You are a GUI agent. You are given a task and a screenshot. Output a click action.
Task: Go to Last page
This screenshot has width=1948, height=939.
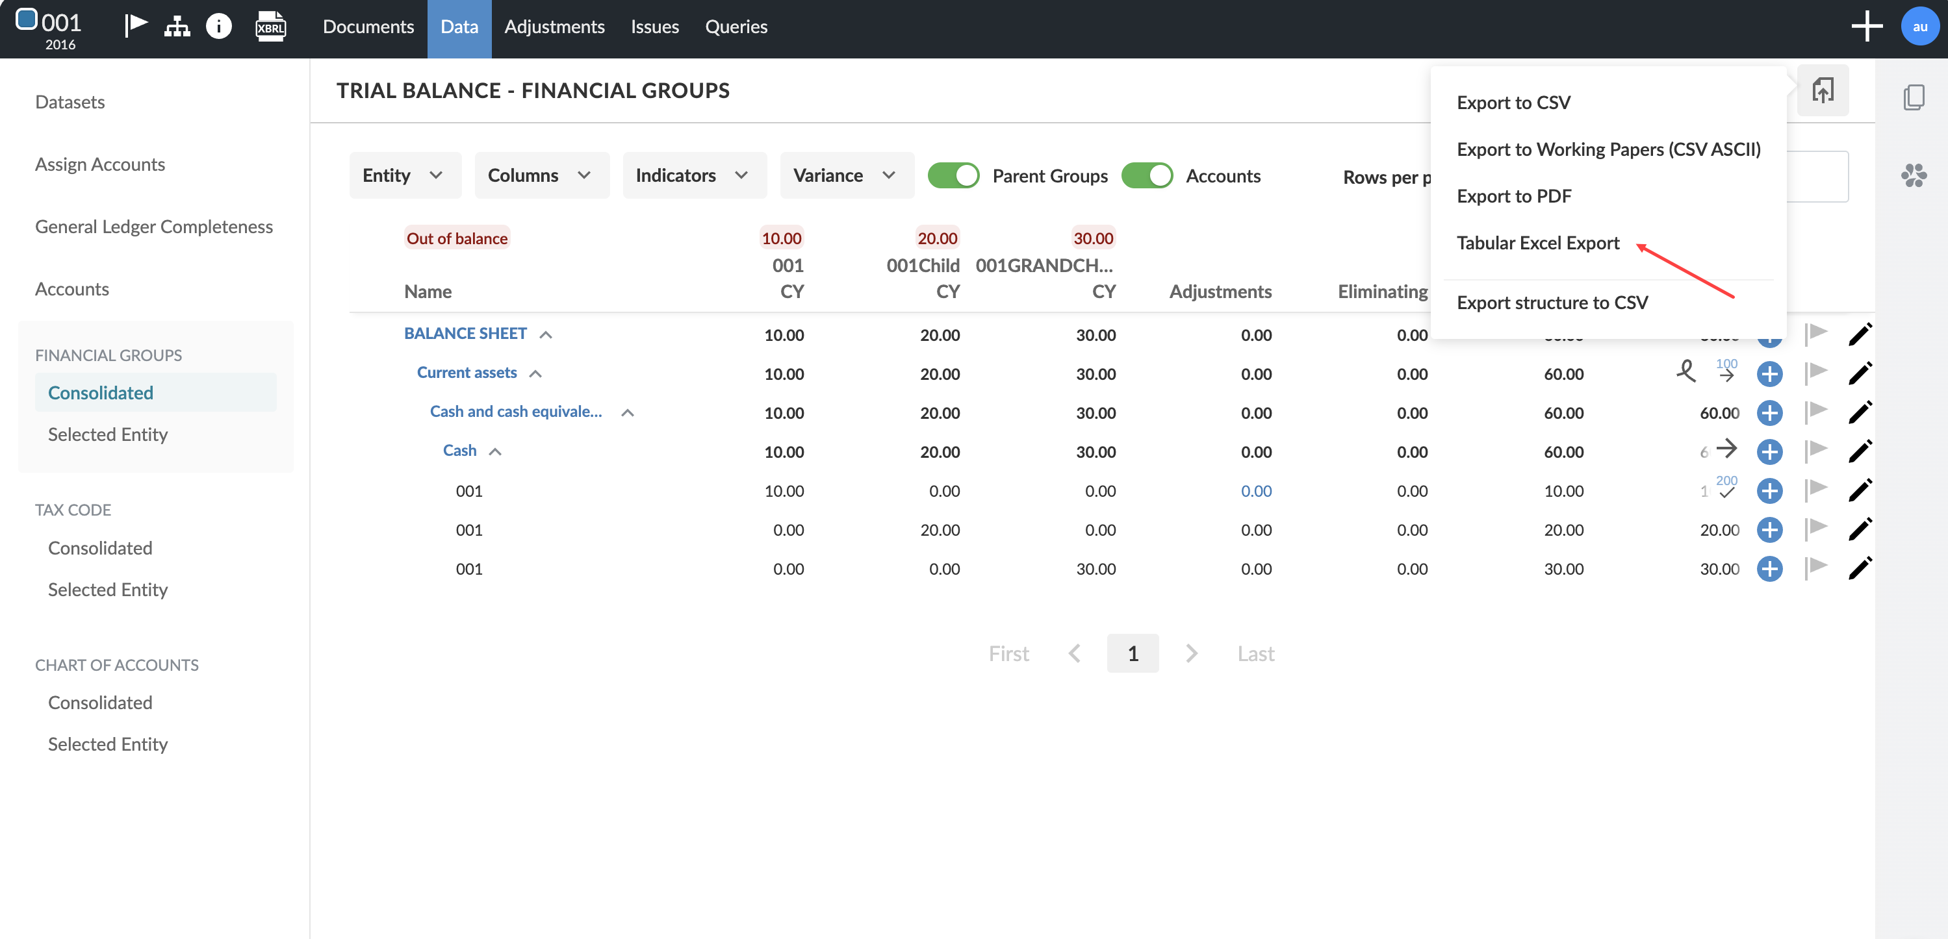click(x=1255, y=653)
